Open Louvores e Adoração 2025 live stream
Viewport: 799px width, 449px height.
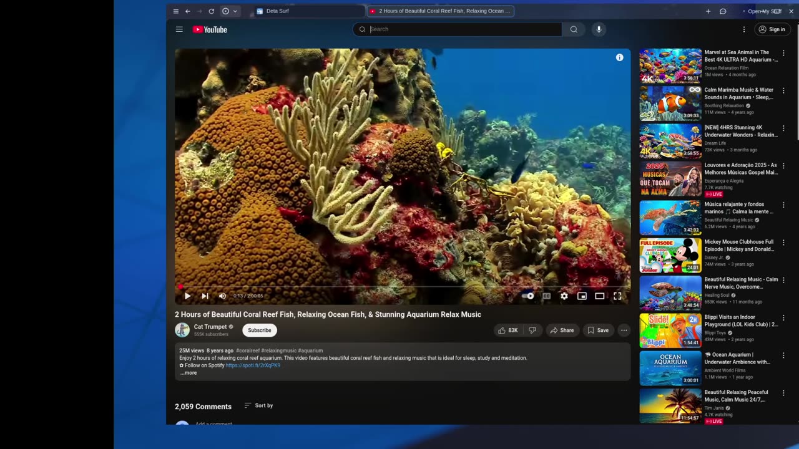(x=670, y=180)
